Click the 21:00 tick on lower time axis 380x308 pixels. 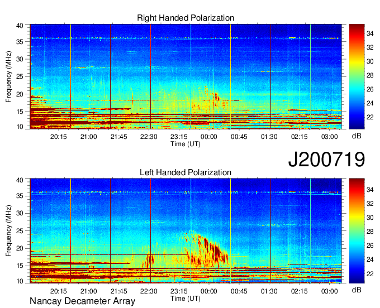89,291
